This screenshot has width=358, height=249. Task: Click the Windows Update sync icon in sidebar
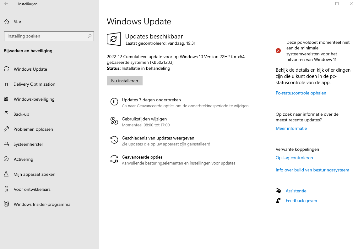[6, 69]
